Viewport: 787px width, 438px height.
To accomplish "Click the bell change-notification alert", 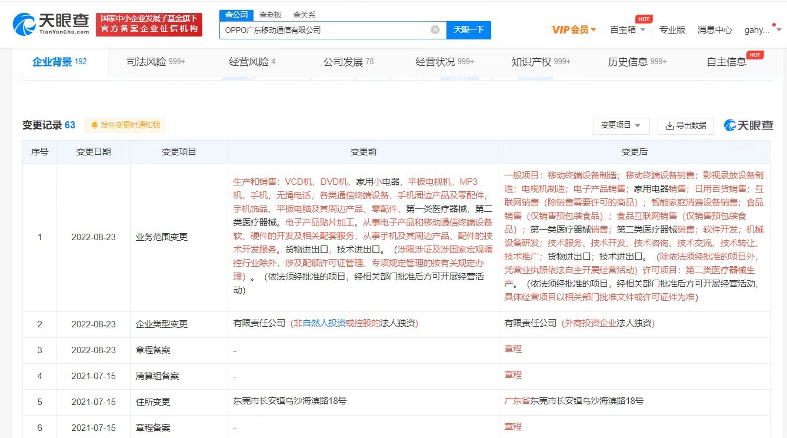I will coord(125,125).
